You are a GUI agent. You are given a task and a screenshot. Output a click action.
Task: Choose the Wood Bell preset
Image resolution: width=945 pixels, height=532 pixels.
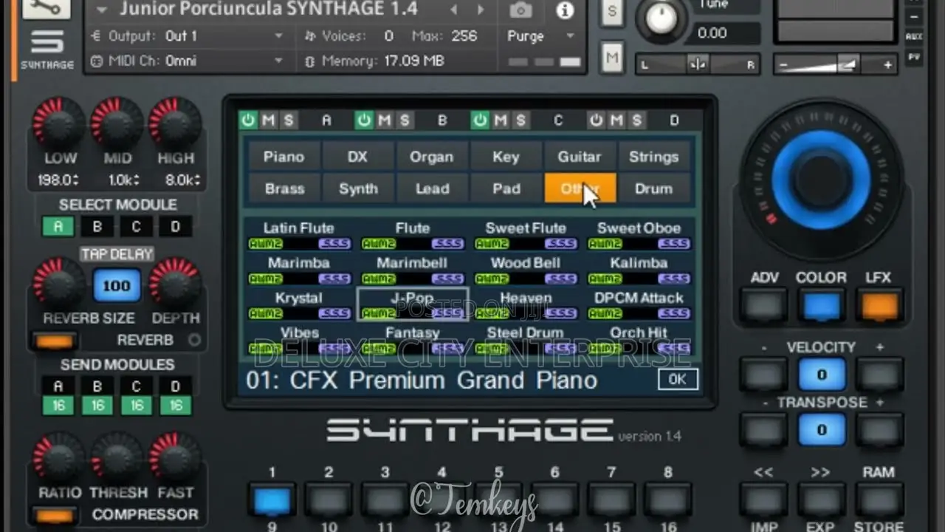[526, 270]
